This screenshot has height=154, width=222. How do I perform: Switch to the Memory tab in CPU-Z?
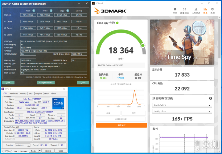tap(23, 93)
